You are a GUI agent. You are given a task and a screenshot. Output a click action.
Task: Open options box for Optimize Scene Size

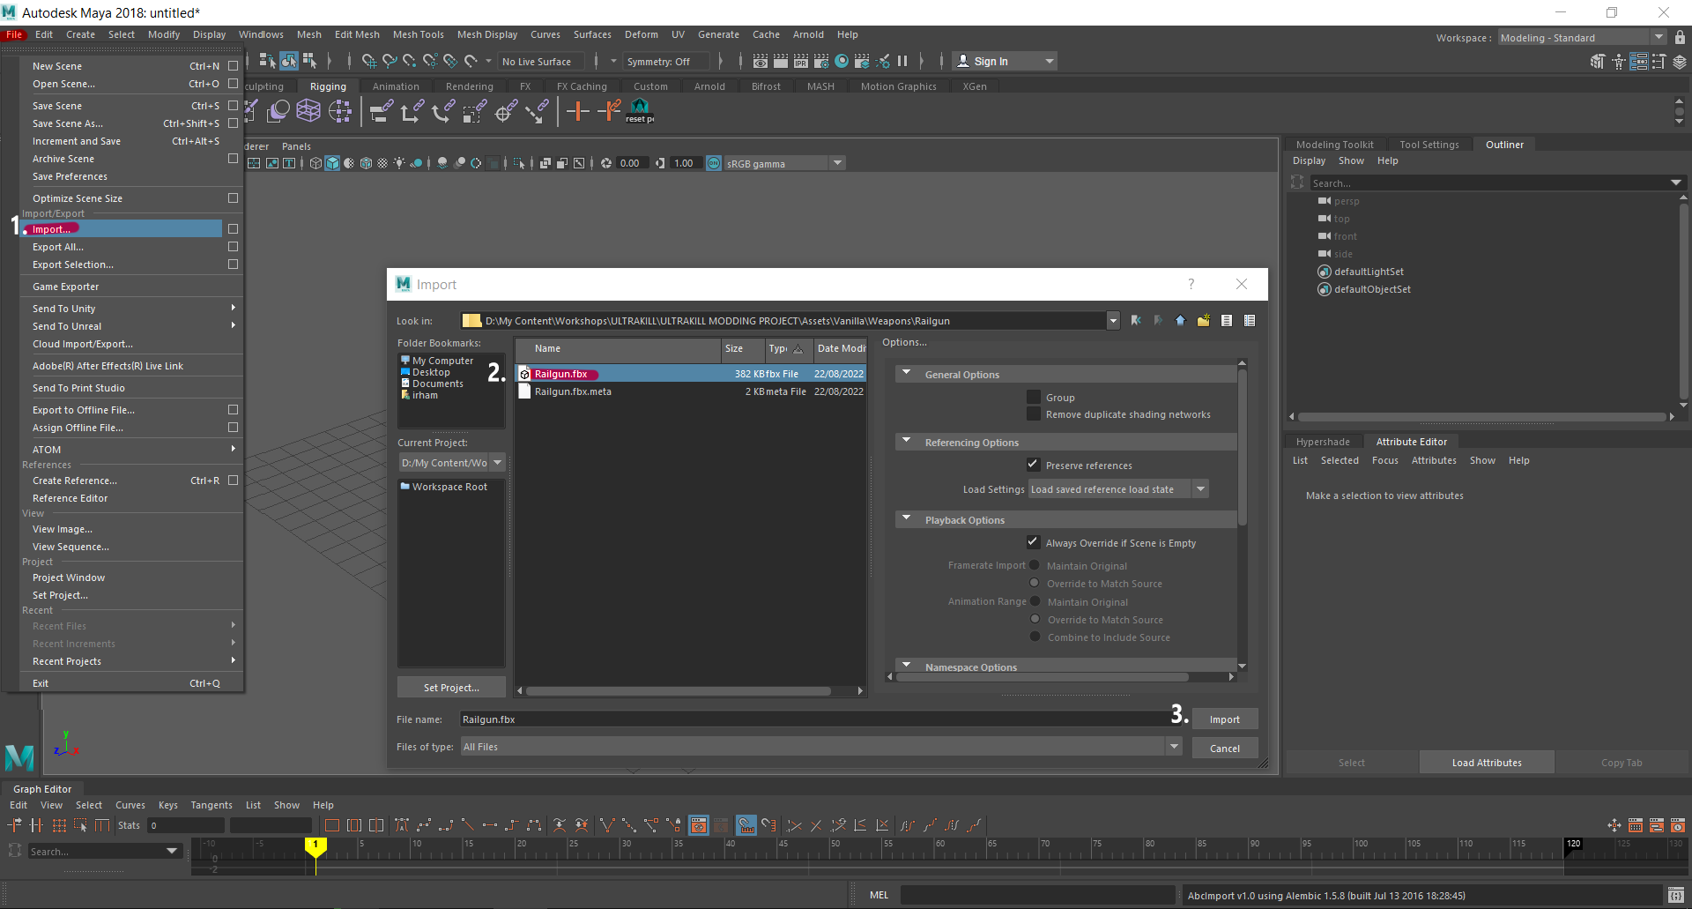click(x=233, y=198)
